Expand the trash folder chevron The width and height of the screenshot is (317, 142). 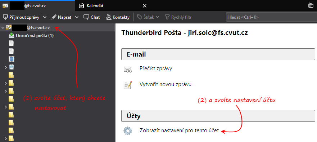click(6, 67)
